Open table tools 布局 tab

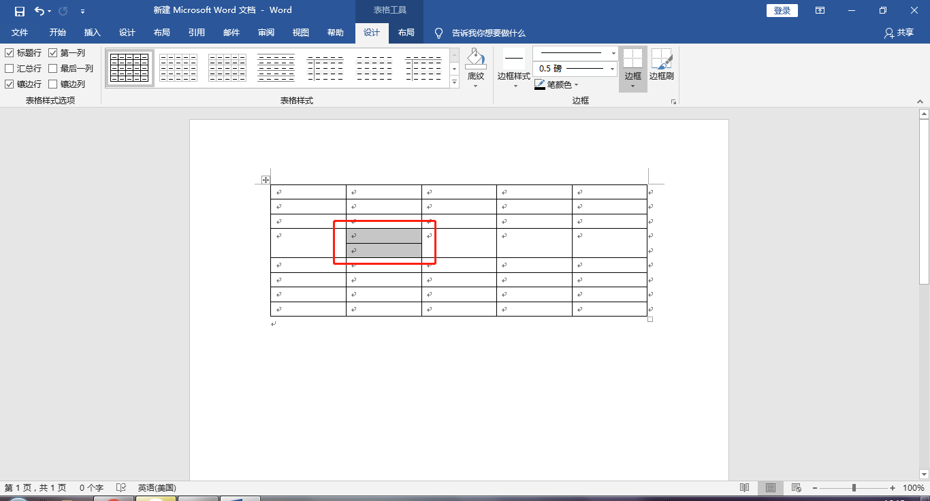pyautogui.click(x=406, y=33)
